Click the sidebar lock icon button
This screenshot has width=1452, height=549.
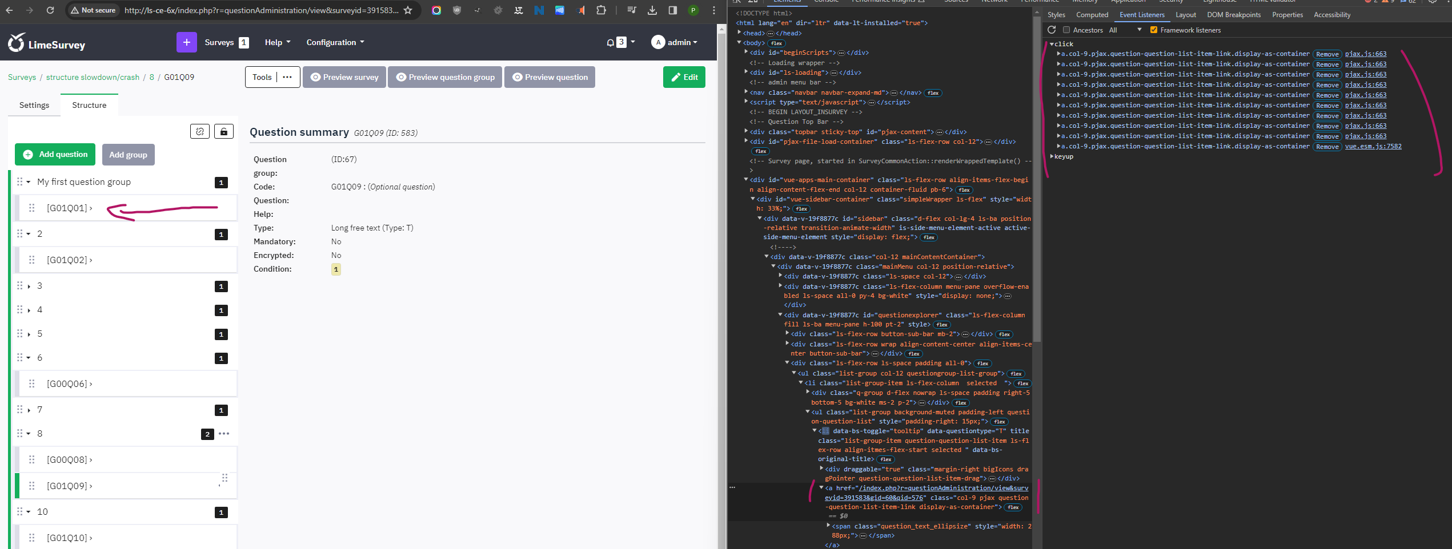coord(223,132)
